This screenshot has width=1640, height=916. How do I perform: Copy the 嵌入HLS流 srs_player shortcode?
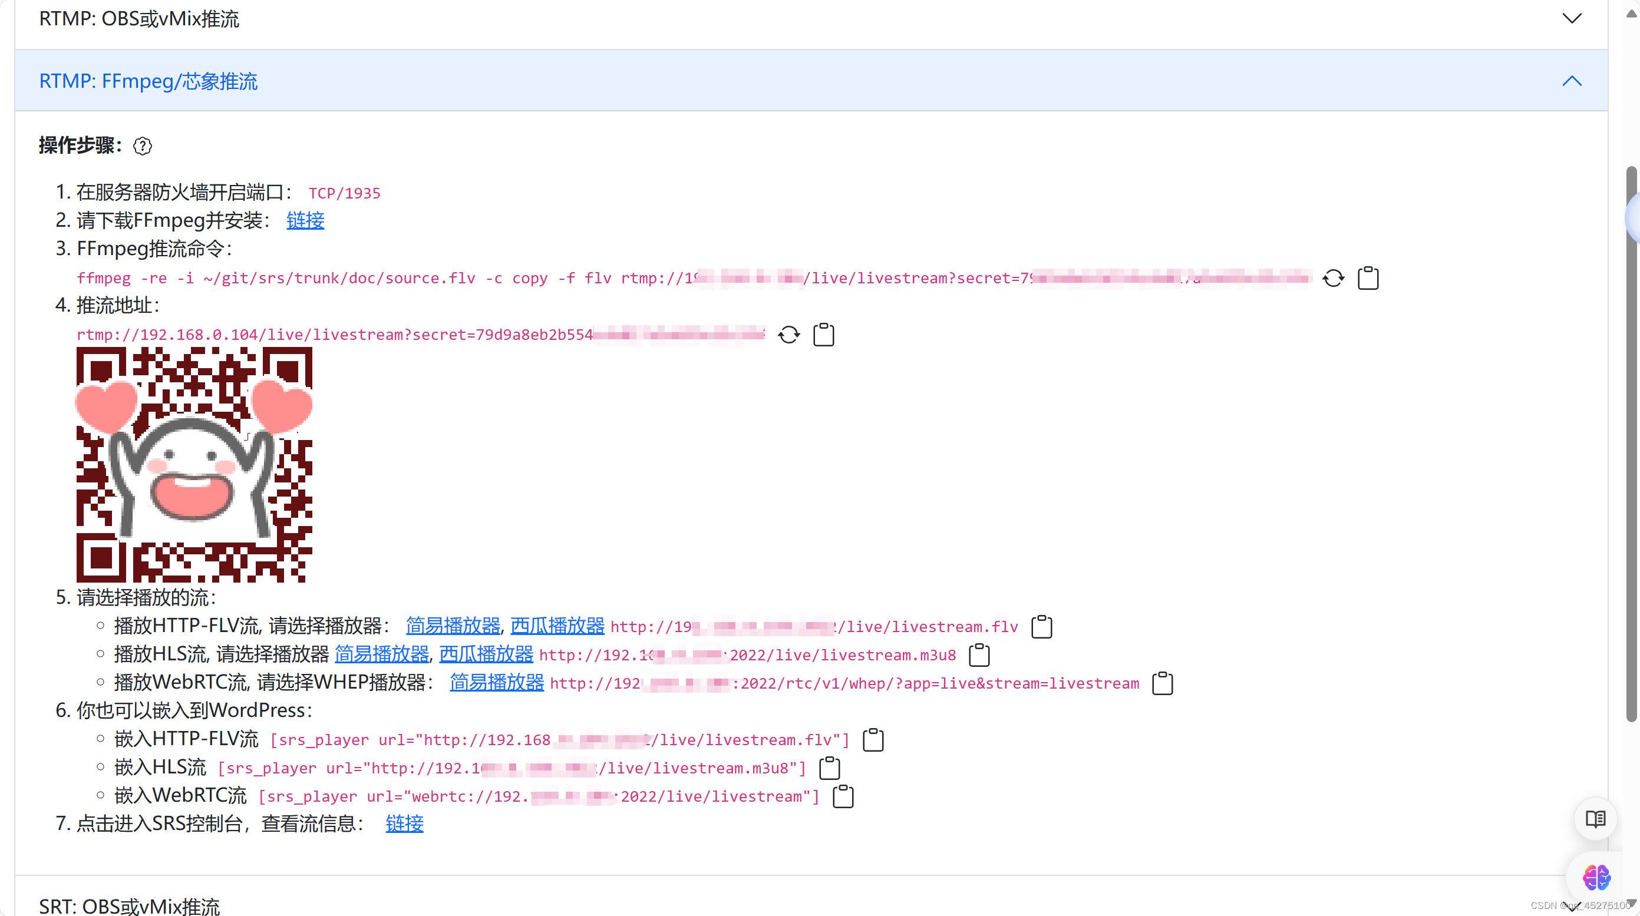click(829, 768)
